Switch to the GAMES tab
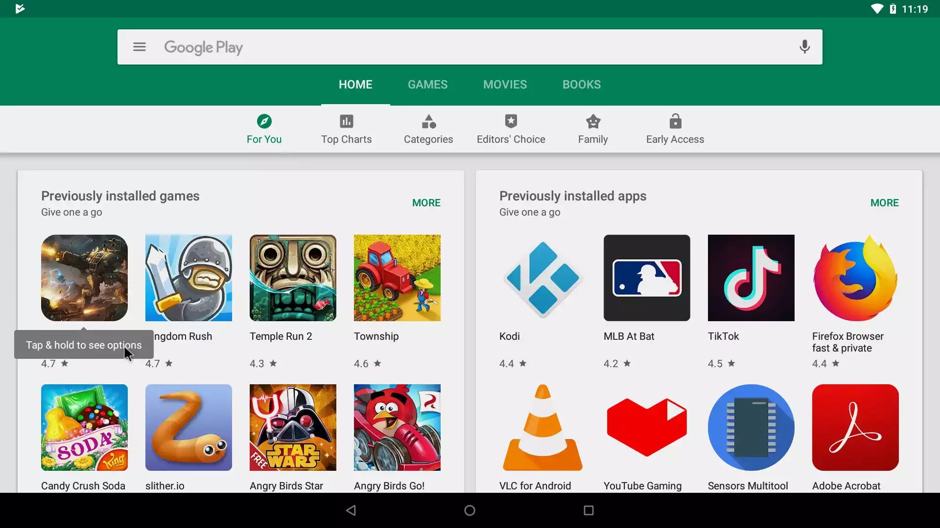The width and height of the screenshot is (940, 528). [427, 85]
